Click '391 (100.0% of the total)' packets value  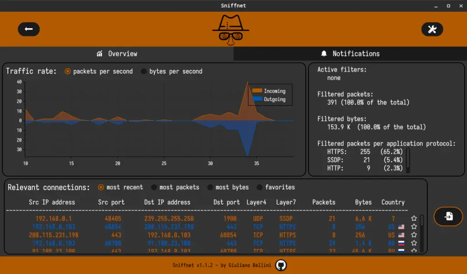coord(368,102)
